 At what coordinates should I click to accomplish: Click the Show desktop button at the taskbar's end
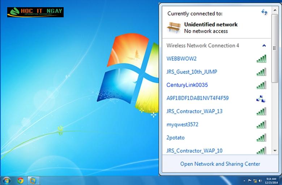tap(281, 181)
